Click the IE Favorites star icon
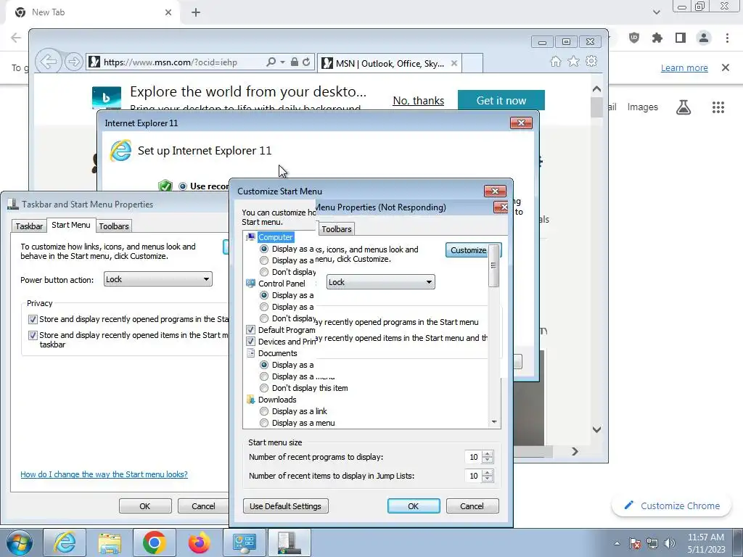This screenshot has height=557, width=743. 573,61
